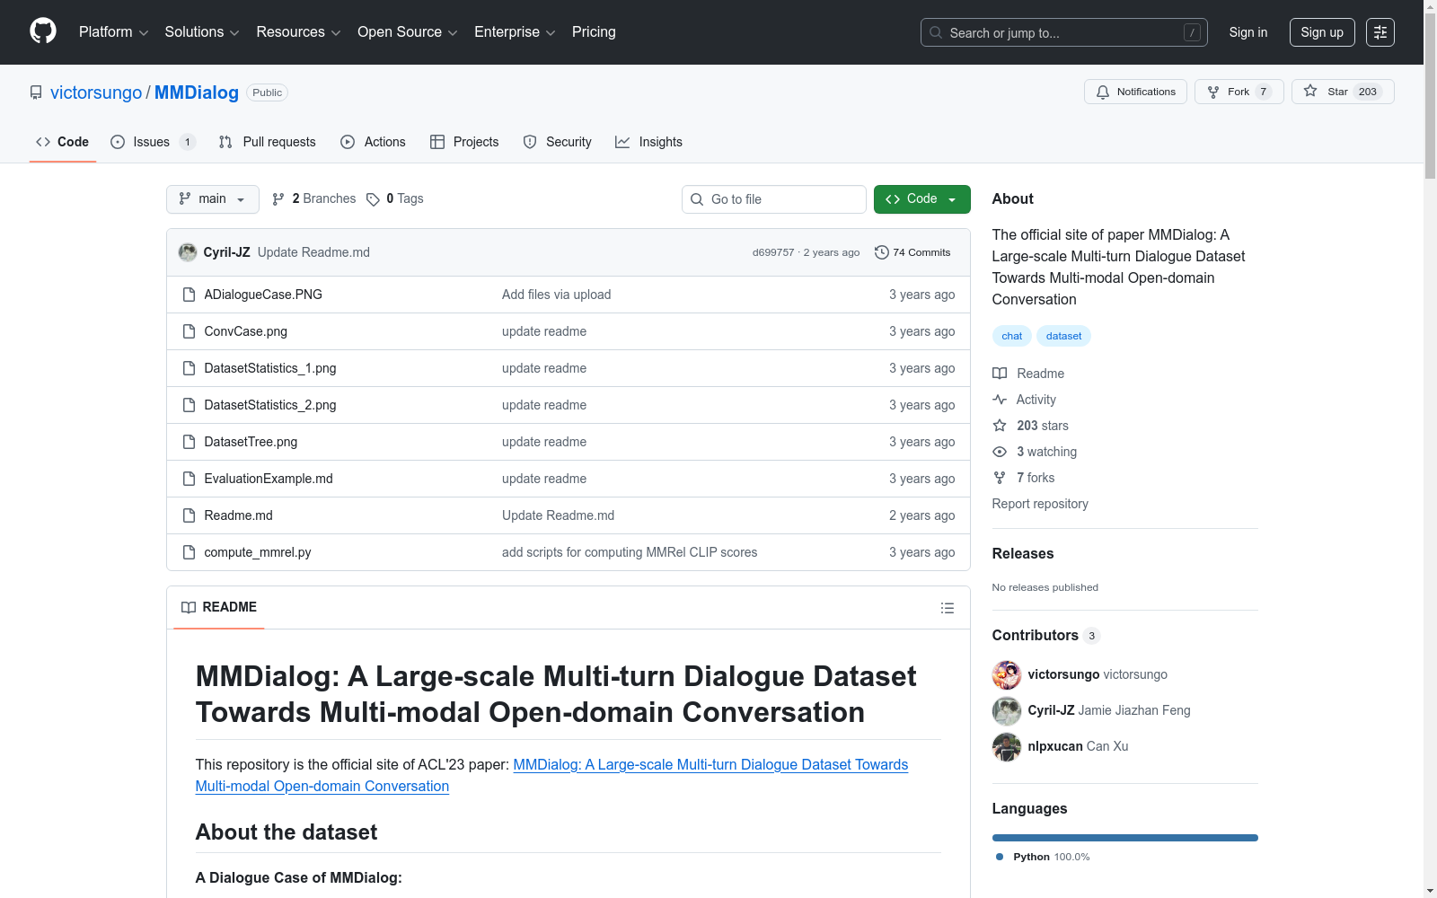Switch to the Issues tab

[153, 142]
